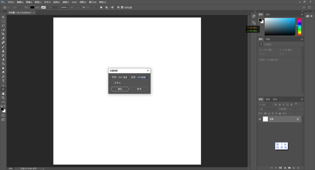Select the Lasso tool
The height and width of the screenshot is (170, 315).
coord(3,25)
